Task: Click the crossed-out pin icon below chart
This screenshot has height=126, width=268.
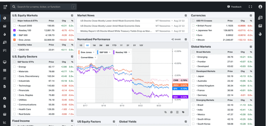Action: click(x=165, y=112)
